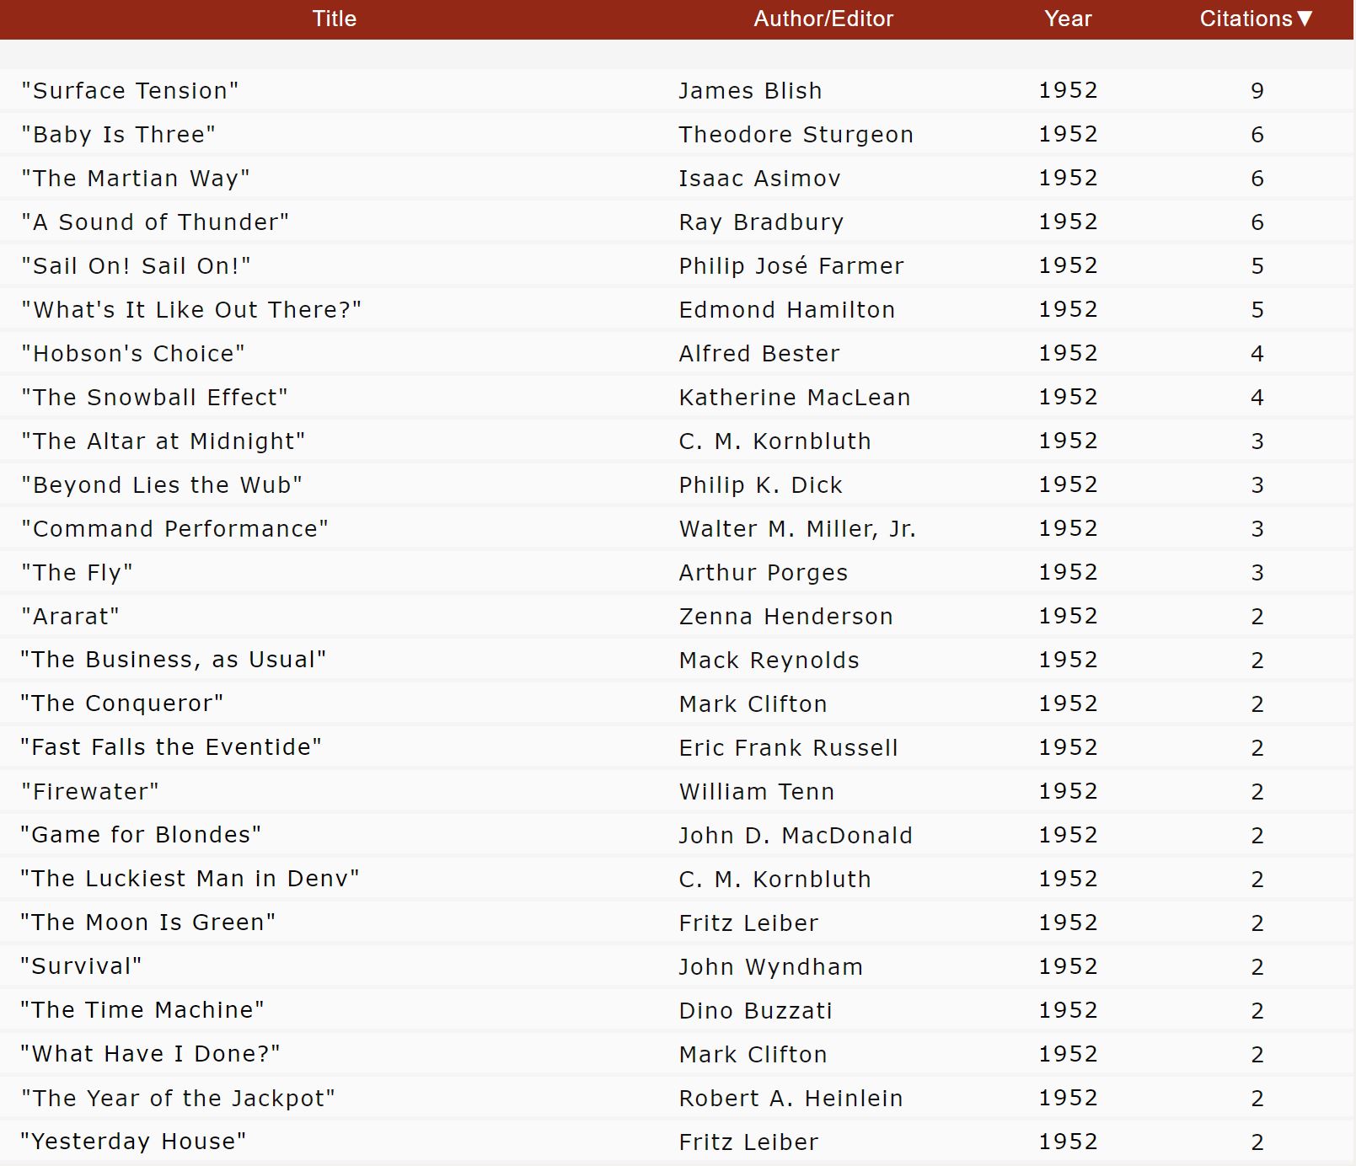The image size is (1356, 1166).
Task: Open "The Fly" by Arthur Porges
Action: (x=75, y=572)
